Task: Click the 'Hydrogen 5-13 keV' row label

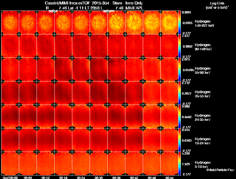Action: click(x=203, y=165)
